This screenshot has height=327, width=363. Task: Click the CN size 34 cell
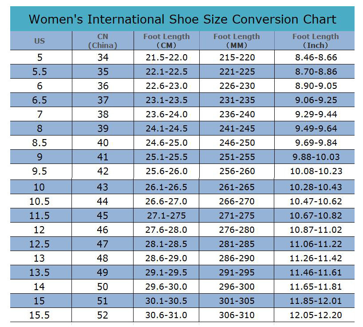pos(103,57)
